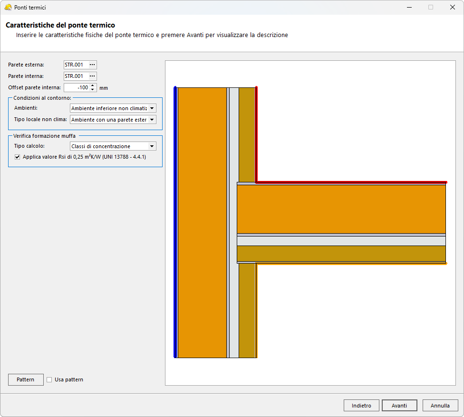
Task: Cancel the wizard with Annulla
Action: (440, 406)
